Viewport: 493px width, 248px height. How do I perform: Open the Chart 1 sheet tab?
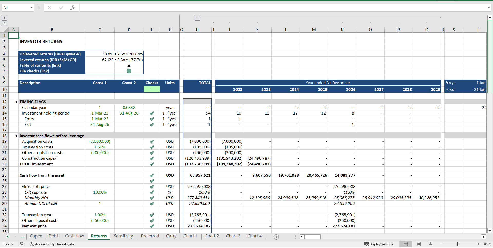[190, 236]
